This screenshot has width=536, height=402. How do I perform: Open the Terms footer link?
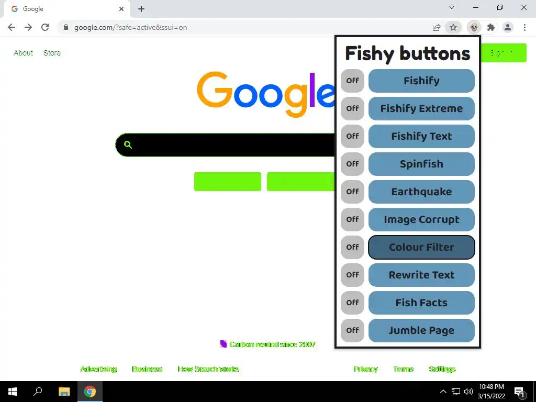pos(404,369)
